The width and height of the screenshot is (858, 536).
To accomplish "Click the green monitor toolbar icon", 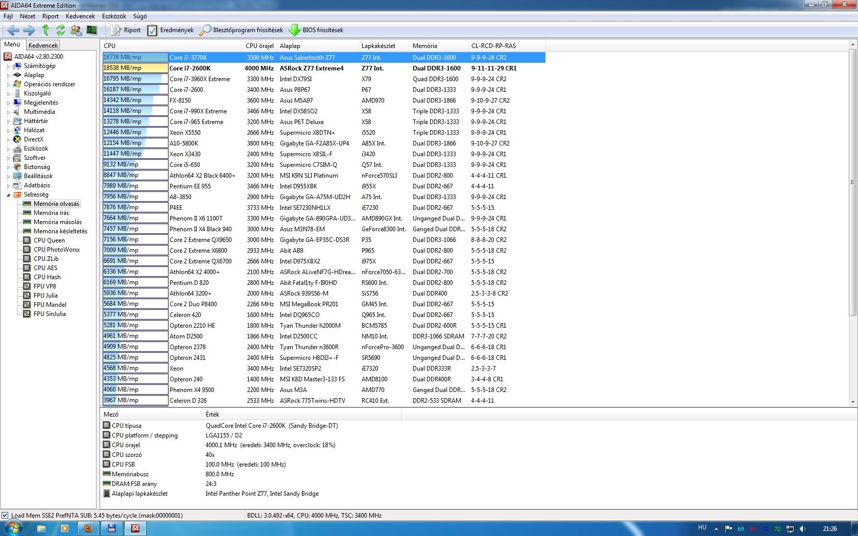I will click(91, 30).
